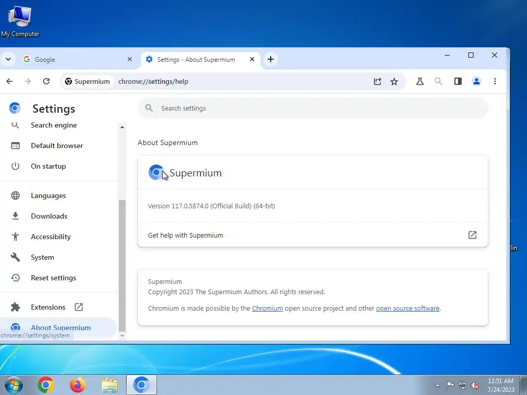Open a new tab with plus button
527x395 pixels.
(271, 60)
